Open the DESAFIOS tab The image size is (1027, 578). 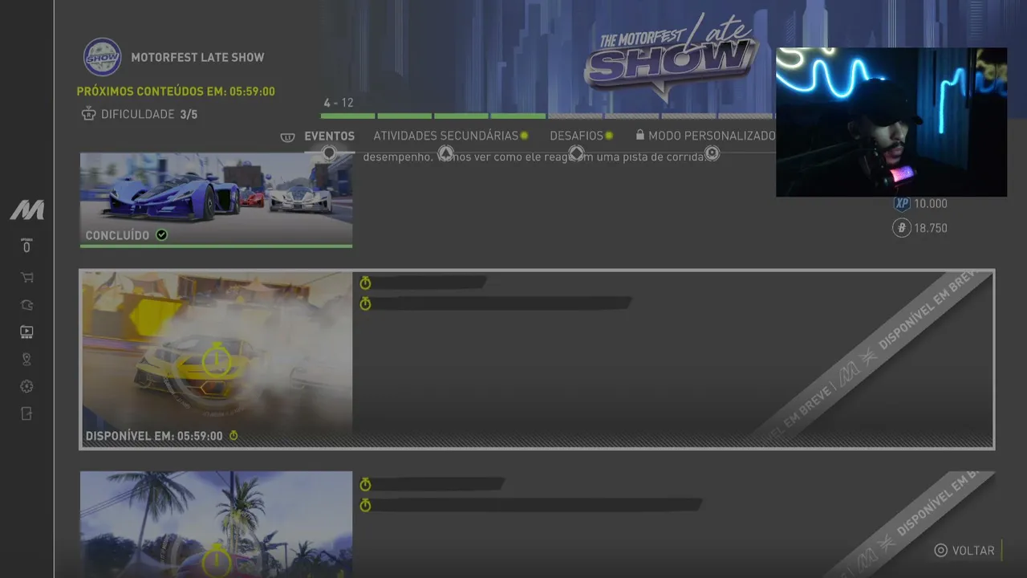click(x=576, y=136)
